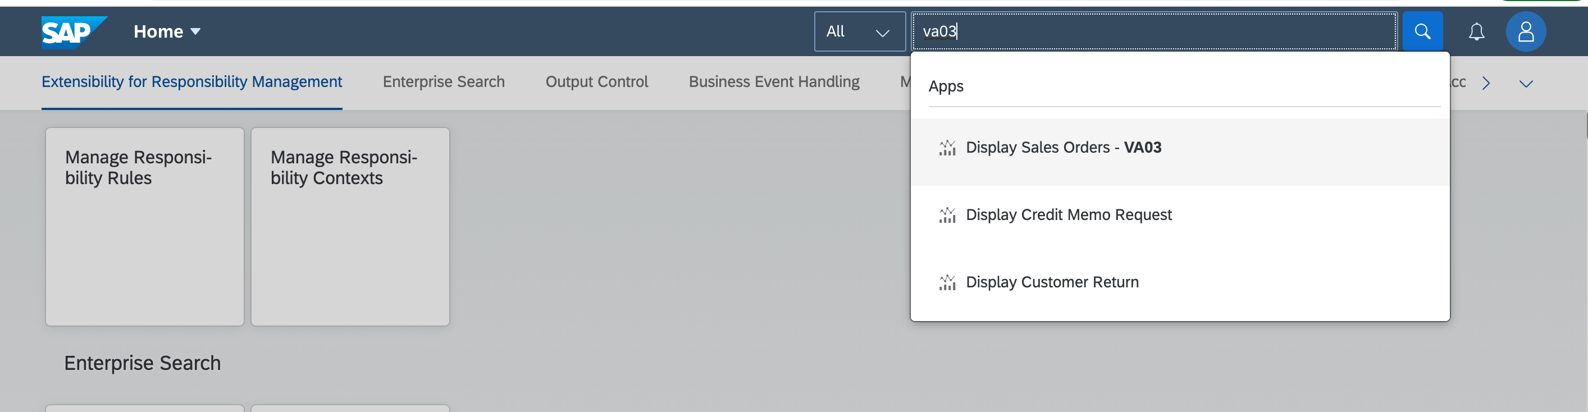Viewport: 1588px width, 412px height.
Task: Open the Manage Responsibility Contexts tile
Action: tap(350, 226)
